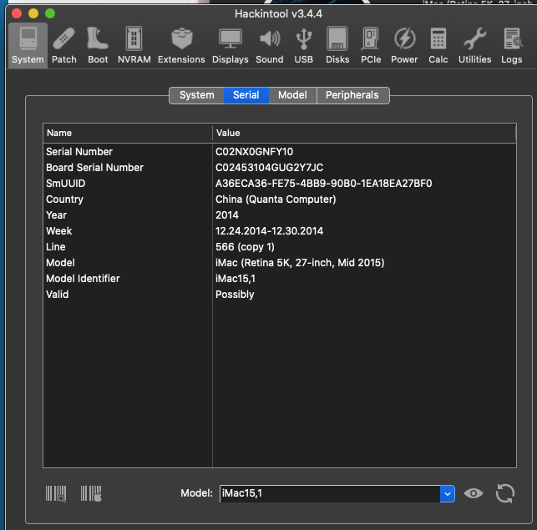Click the Serial Number name cell
537x530 pixels.
point(79,152)
